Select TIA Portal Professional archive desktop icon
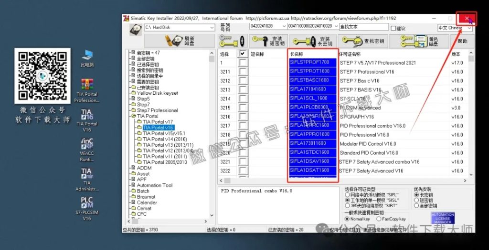 coord(87,91)
